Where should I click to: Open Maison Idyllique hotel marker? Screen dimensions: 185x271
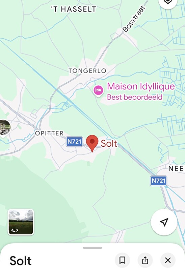pyautogui.click(x=98, y=90)
